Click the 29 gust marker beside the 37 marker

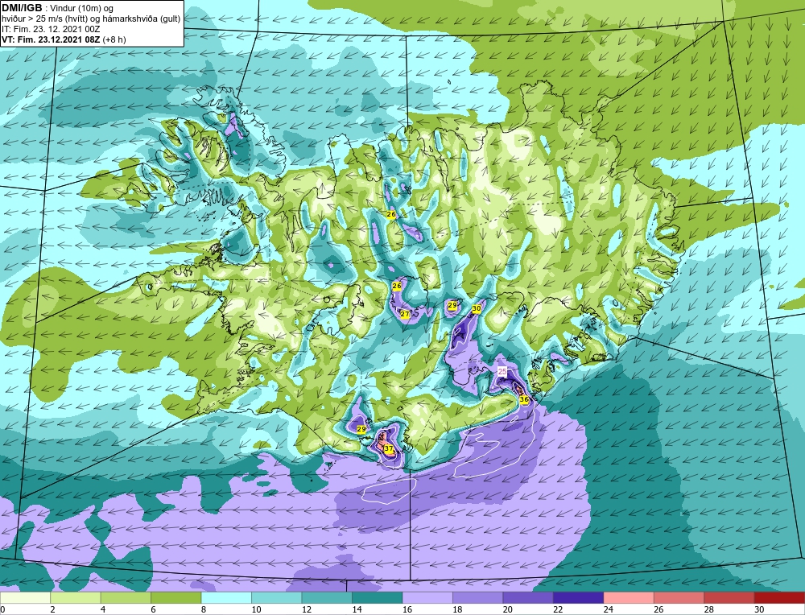pos(361,429)
